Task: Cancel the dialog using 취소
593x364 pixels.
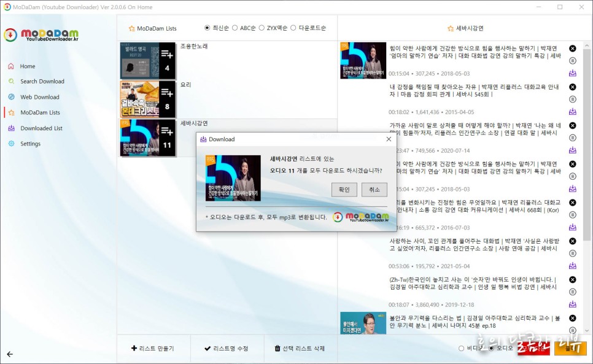Action: pyautogui.click(x=375, y=190)
